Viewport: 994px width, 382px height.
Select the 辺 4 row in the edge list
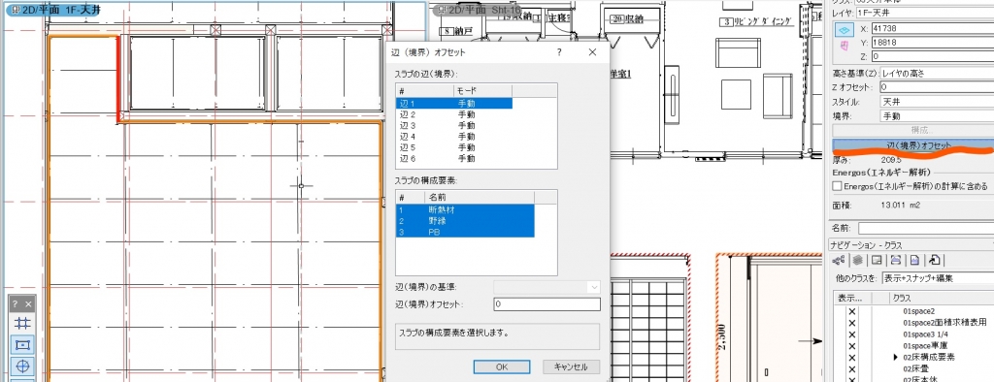[454, 136]
